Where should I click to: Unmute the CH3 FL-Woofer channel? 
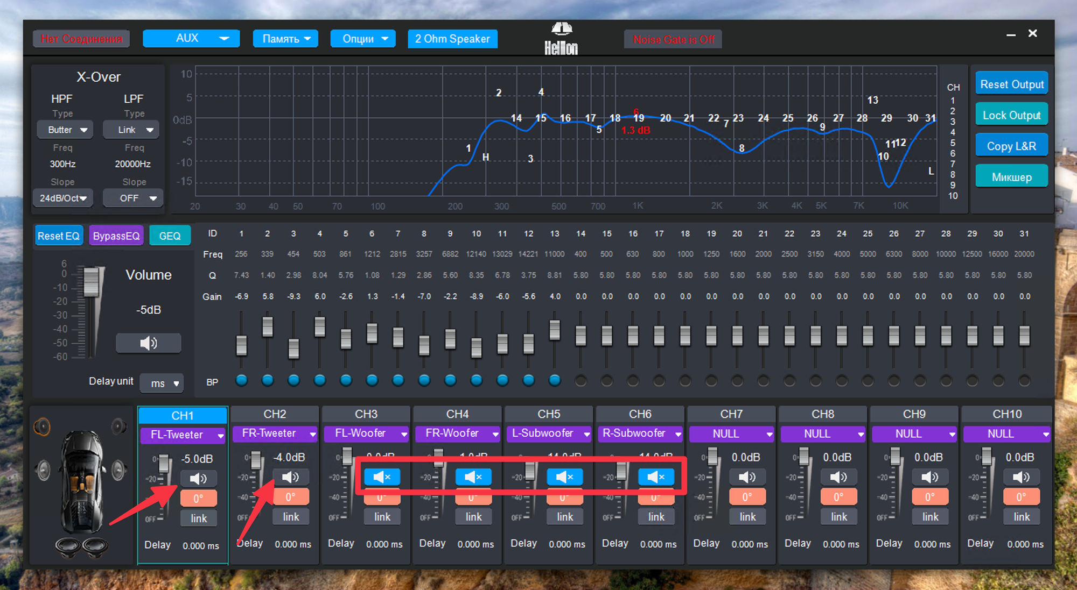[382, 477]
